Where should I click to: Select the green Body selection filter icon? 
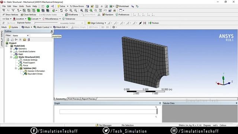click(x=38, y=10)
